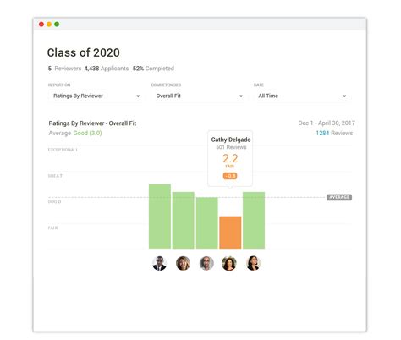This screenshot has height=340, width=401.
Task: Open the Ratings By Reviewer dropdown
Action: 96,96
